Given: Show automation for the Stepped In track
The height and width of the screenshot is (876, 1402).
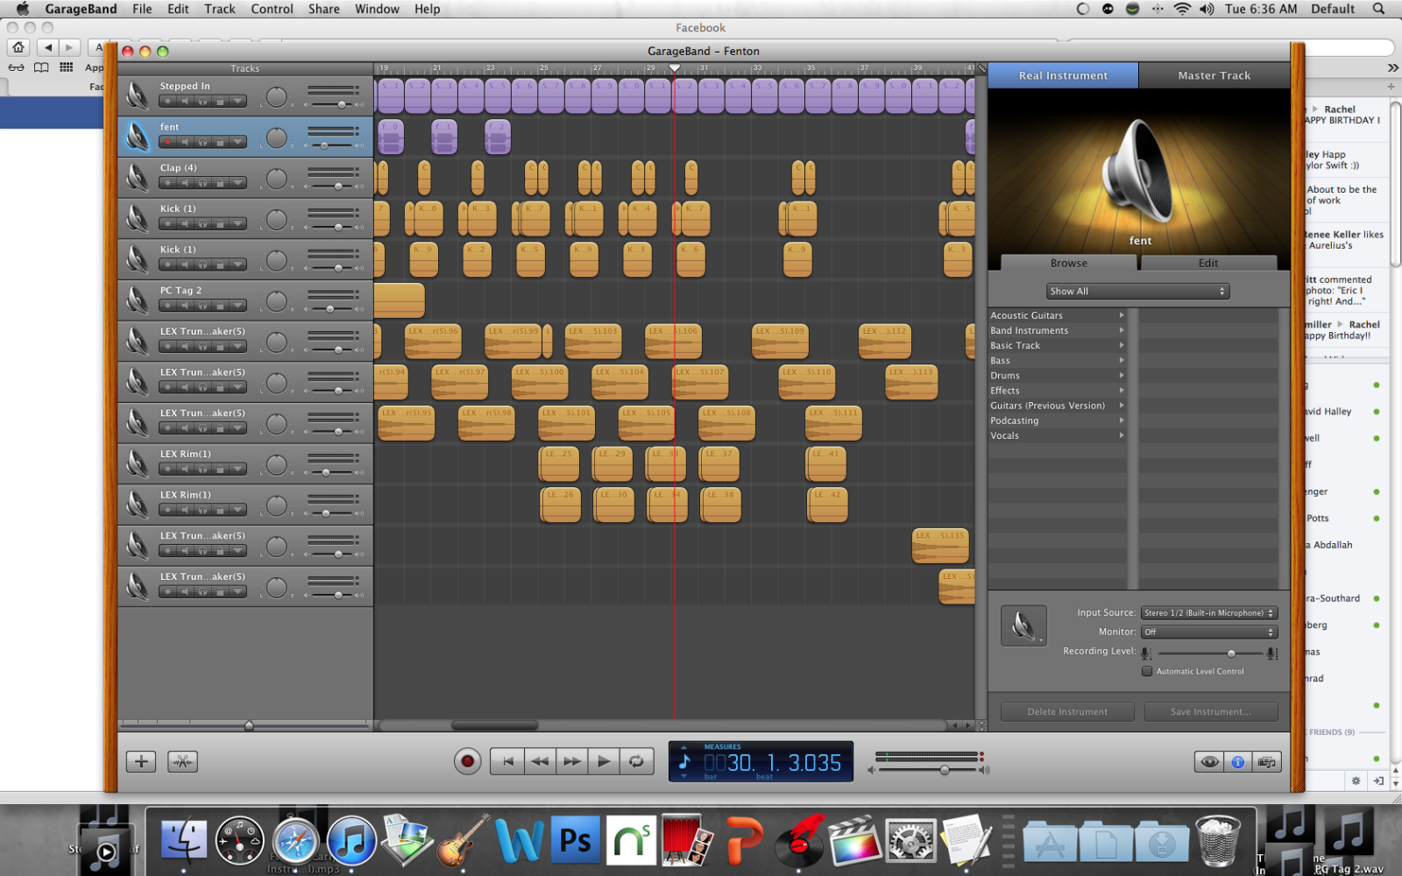Looking at the screenshot, I should [x=237, y=102].
